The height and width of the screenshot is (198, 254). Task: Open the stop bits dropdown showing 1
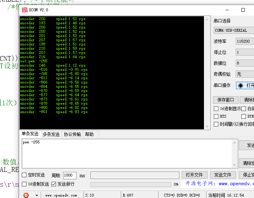[245, 52]
